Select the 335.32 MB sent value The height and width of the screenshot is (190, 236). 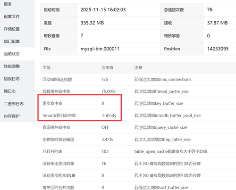tap(92, 23)
